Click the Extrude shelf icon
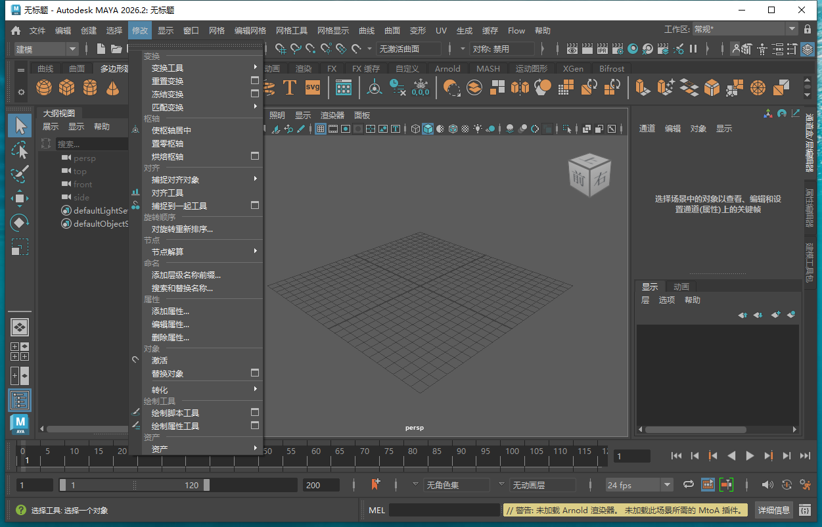The image size is (822, 527). pos(643,87)
